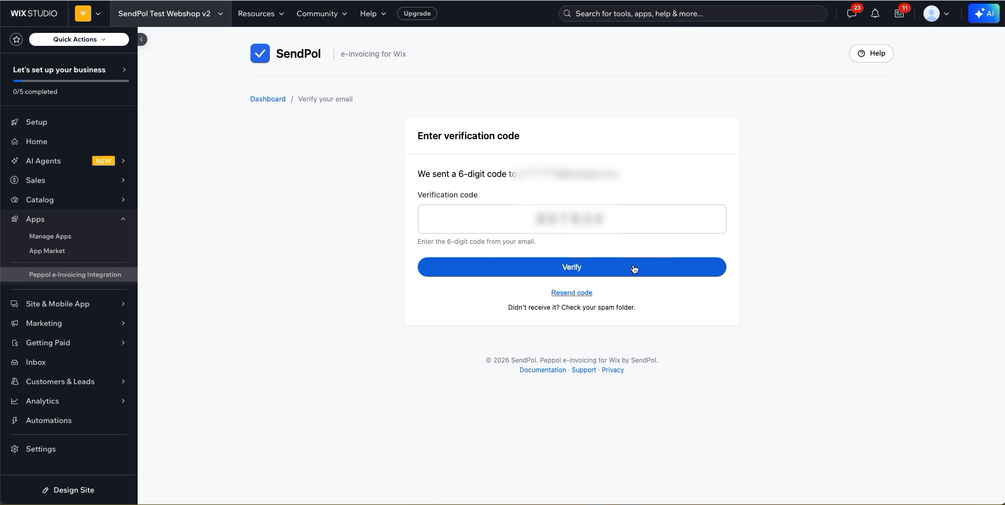Expand Getting Paid section

[x=69, y=343]
